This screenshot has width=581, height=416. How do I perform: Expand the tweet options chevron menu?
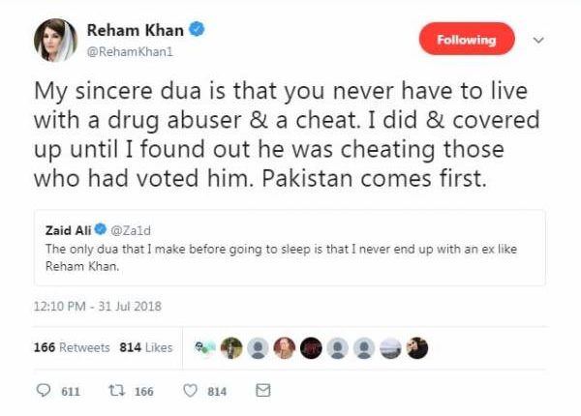[x=539, y=40]
